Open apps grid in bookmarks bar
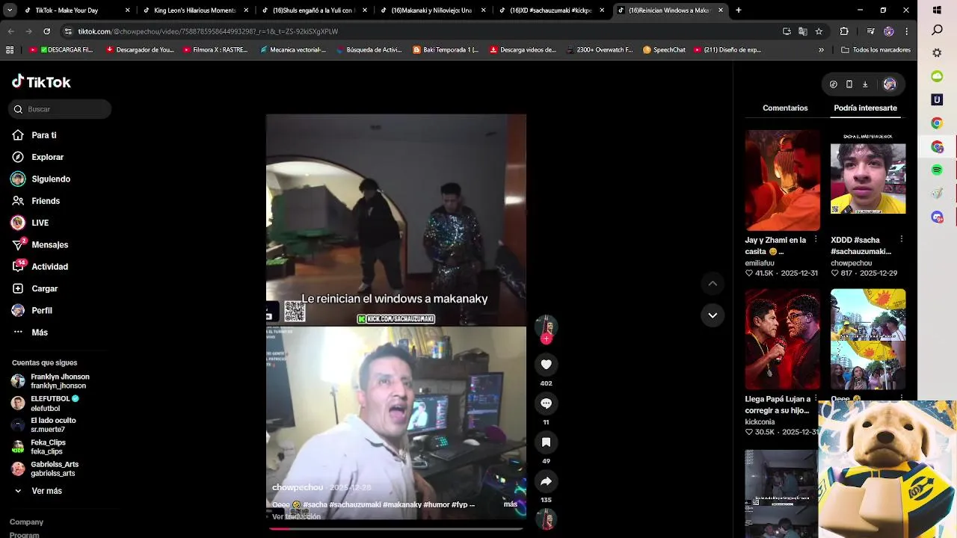This screenshot has height=538, width=957. 10,50
